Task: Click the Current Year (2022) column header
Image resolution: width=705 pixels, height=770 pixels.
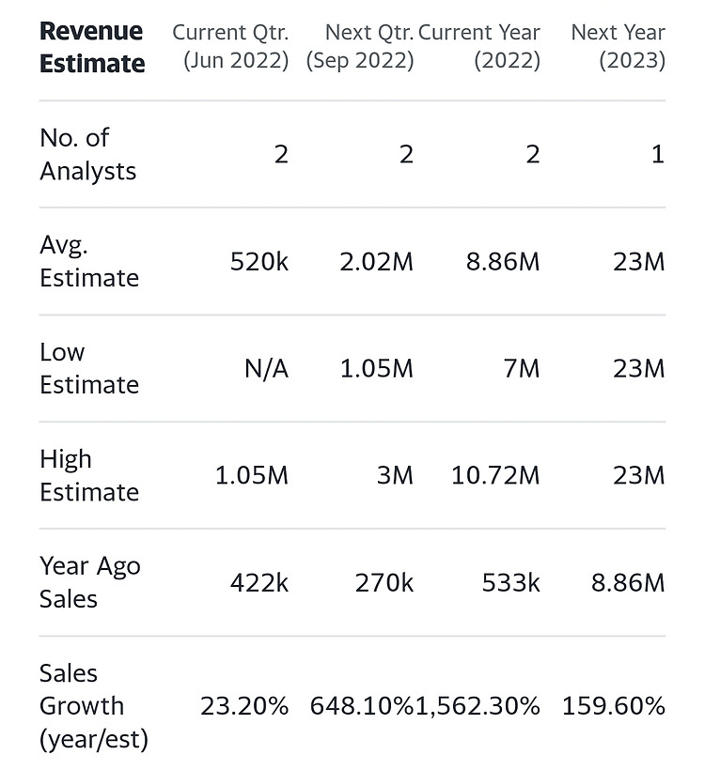Action: coord(479,47)
